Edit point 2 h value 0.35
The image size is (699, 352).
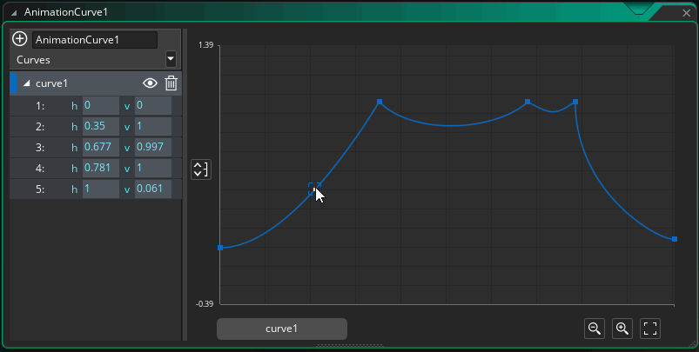(x=101, y=126)
